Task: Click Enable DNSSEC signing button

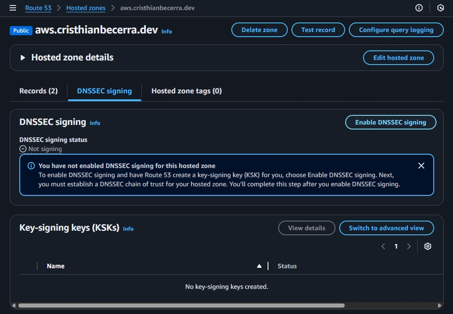Action: tap(390, 123)
